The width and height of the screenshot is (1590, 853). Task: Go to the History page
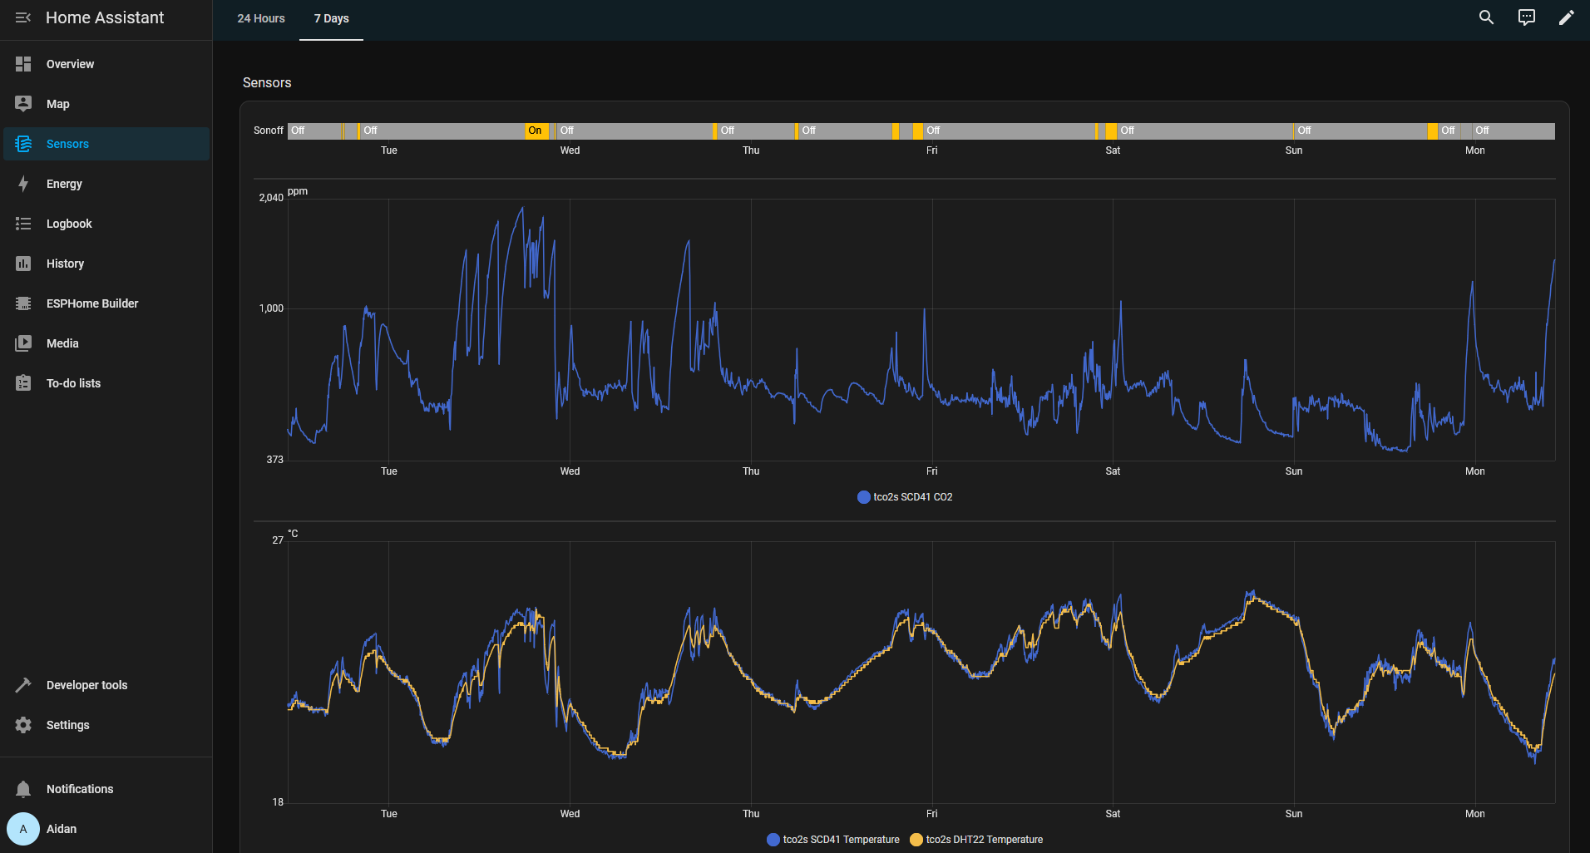point(65,264)
